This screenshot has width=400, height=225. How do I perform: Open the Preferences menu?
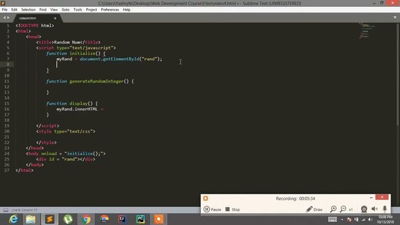110,10
